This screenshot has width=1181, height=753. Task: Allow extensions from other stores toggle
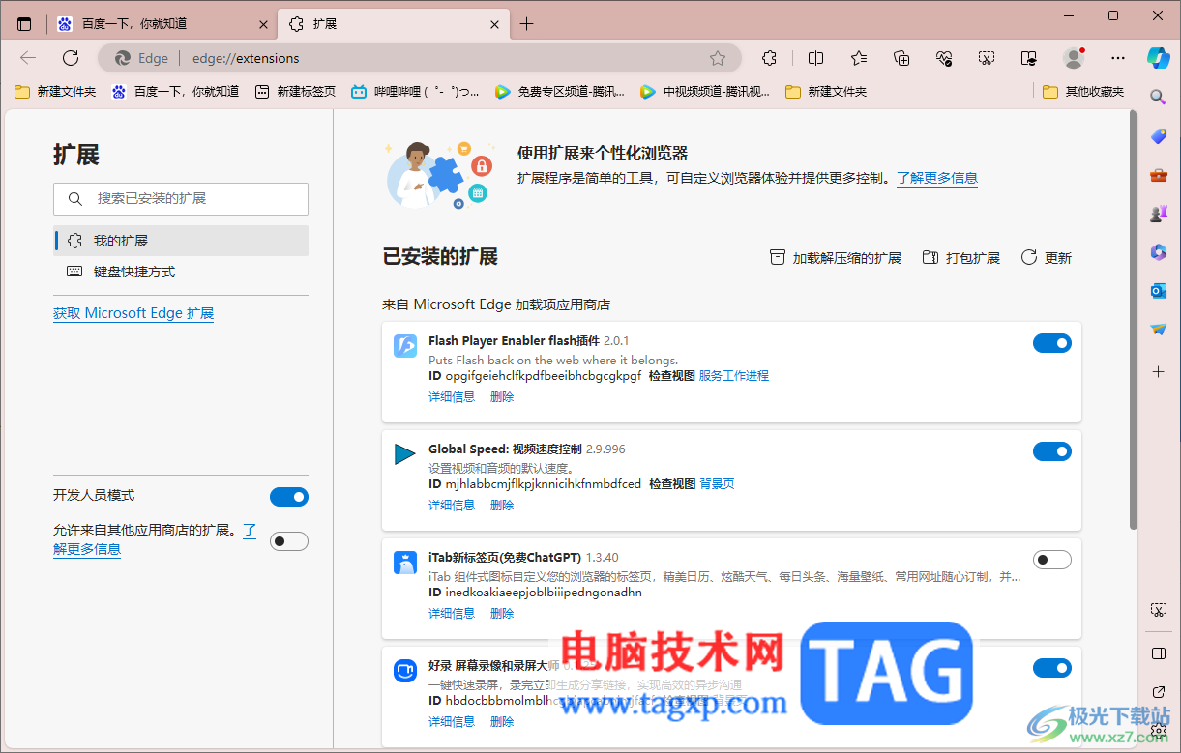tap(289, 541)
